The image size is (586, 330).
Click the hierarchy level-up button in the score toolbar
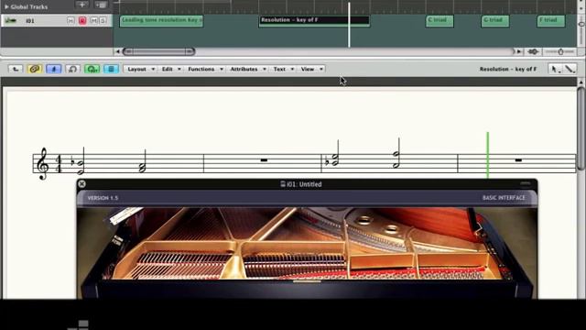pos(16,69)
